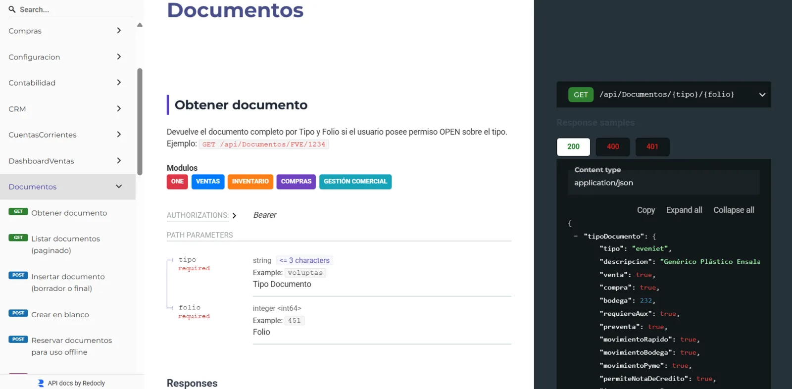Click GET badge beside Obtener documento
The height and width of the screenshot is (389, 792).
click(x=18, y=212)
